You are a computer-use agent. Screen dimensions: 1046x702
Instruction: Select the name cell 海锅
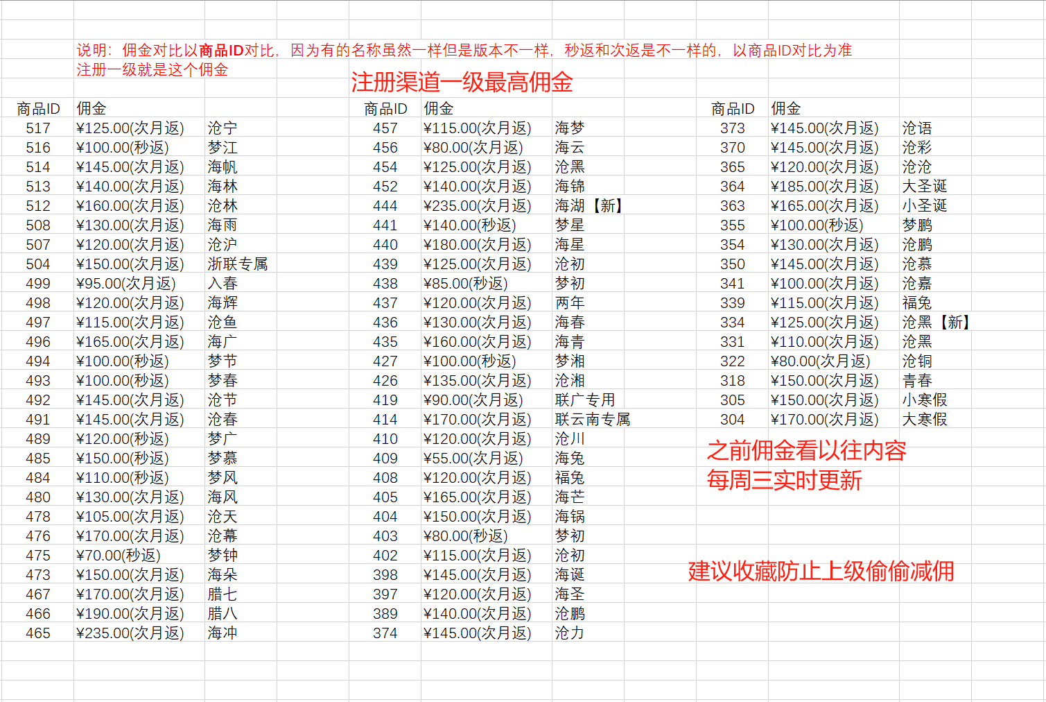click(588, 517)
